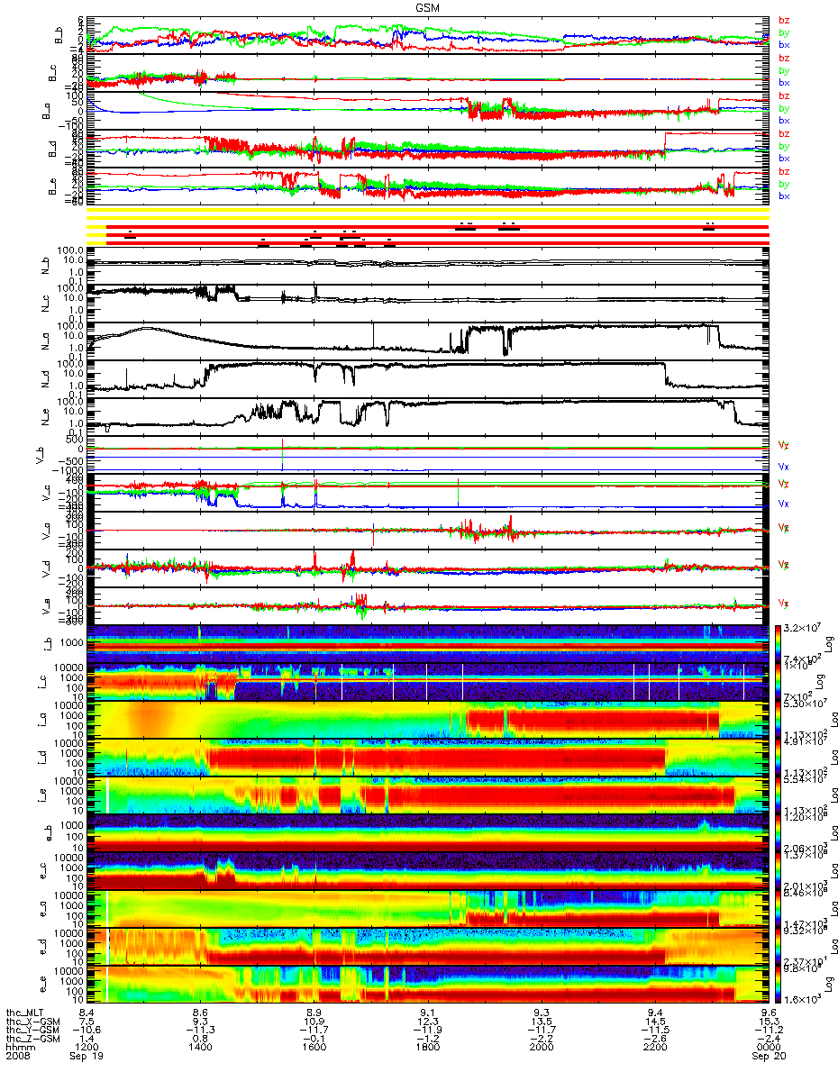Click the Sep 19 date label

86,1058
